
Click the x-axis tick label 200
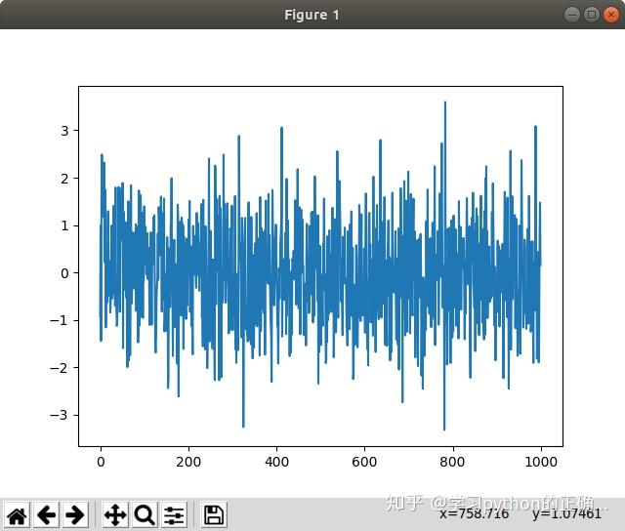[x=188, y=462]
